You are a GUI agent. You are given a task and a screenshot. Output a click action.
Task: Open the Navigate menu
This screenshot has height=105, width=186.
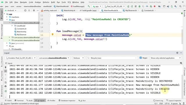[23, 2]
